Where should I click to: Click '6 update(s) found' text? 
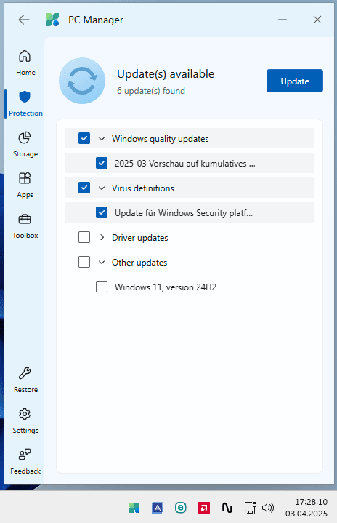pyautogui.click(x=151, y=91)
